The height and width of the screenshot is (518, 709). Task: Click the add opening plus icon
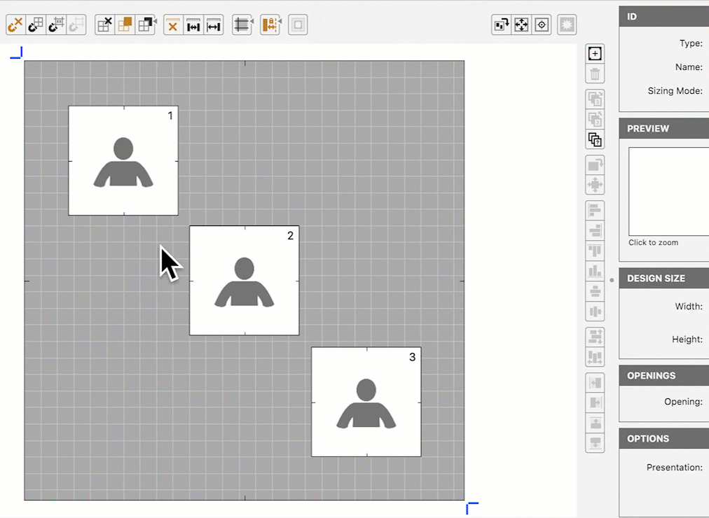tap(595, 54)
